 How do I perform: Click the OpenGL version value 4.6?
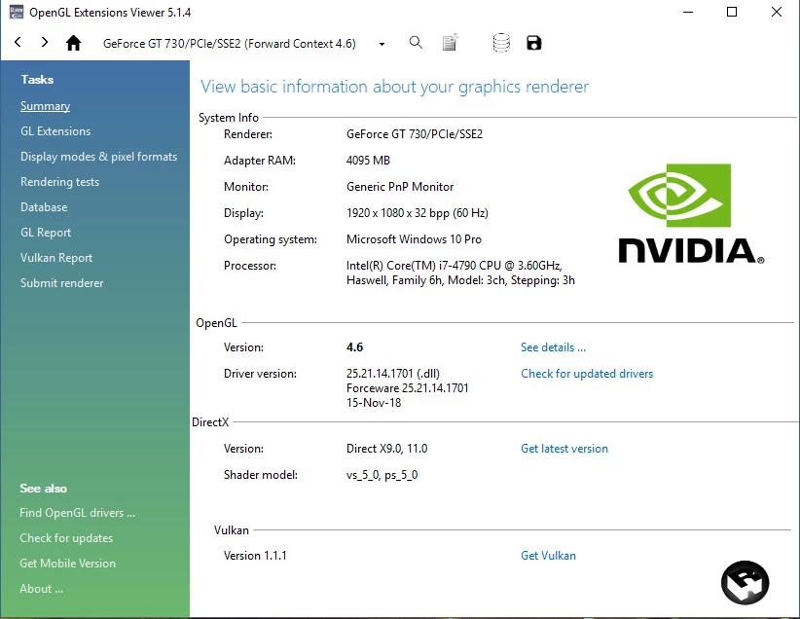coord(354,347)
